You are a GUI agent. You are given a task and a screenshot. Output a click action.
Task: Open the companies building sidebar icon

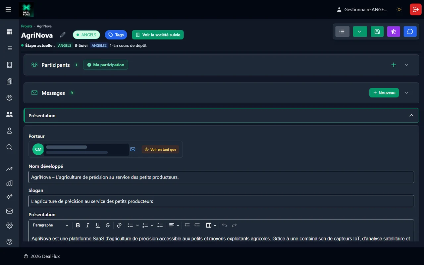tap(9, 65)
